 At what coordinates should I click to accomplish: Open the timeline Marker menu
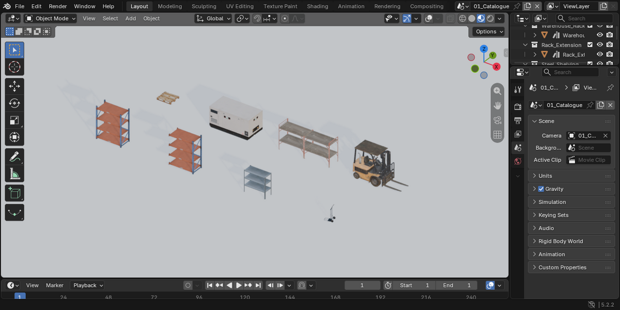(x=55, y=285)
